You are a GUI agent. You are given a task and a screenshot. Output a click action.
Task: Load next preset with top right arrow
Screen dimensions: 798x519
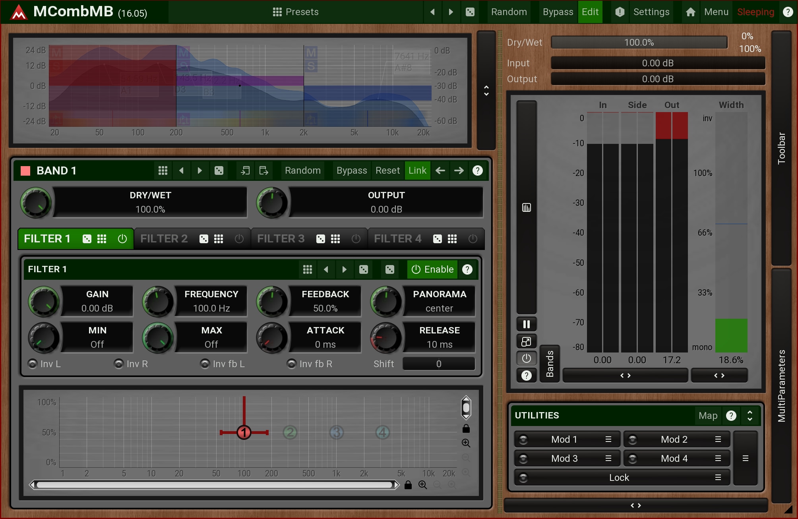pos(451,12)
